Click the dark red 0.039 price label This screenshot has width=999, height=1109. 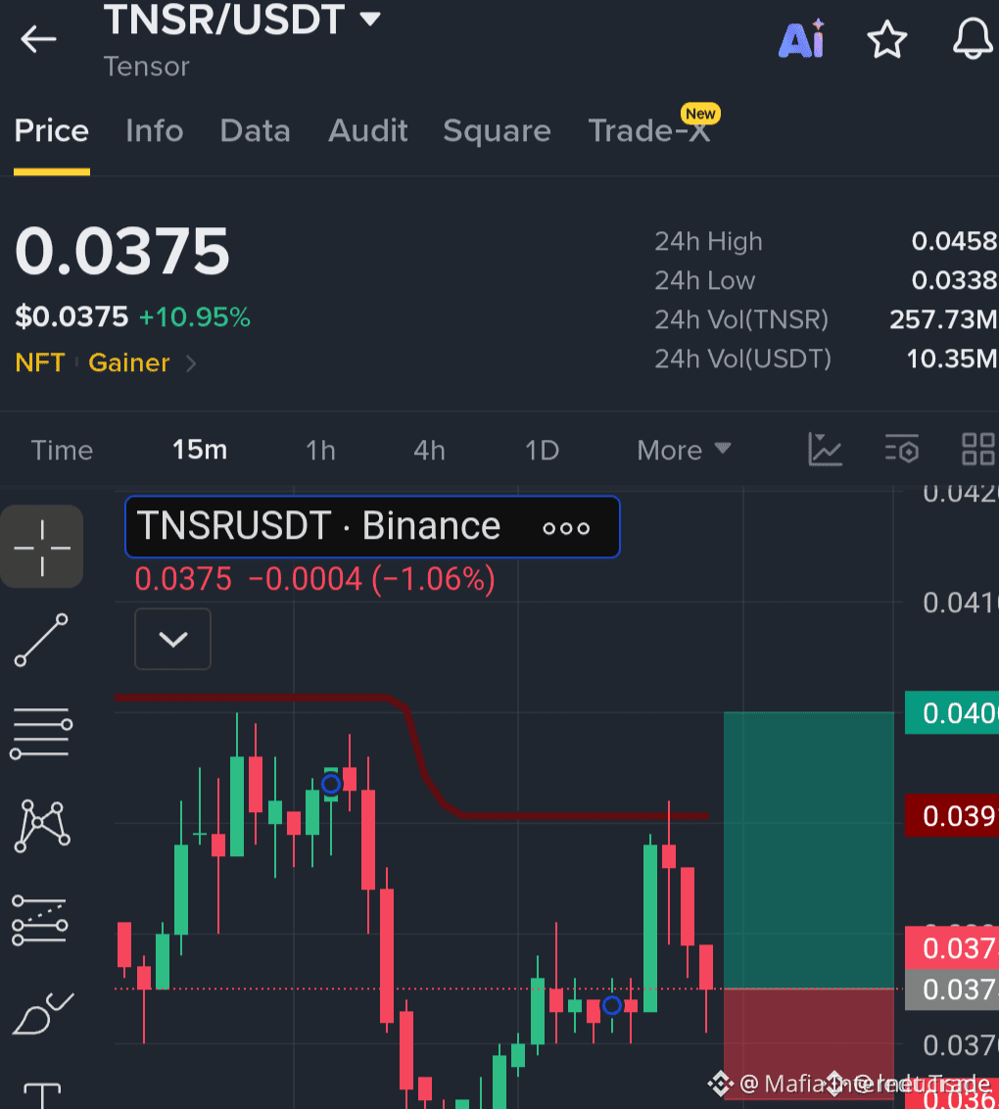(952, 815)
